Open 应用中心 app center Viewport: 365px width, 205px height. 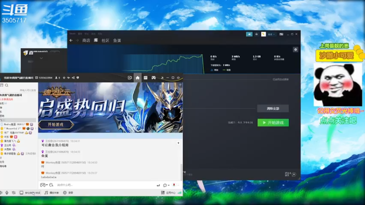click(168, 193)
